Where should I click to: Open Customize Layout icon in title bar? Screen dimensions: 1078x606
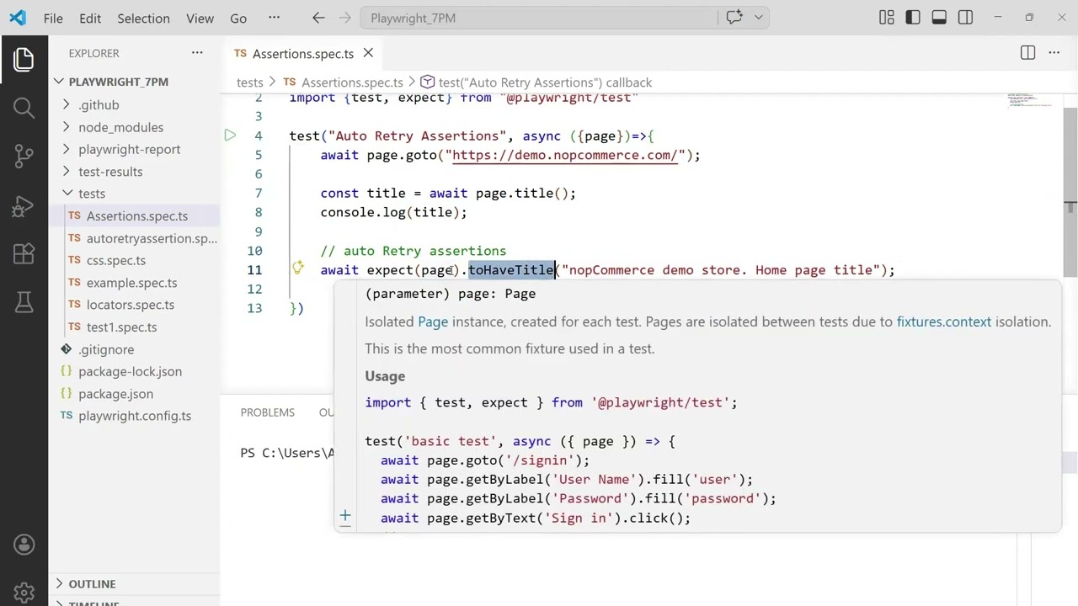(x=886, y=18)
